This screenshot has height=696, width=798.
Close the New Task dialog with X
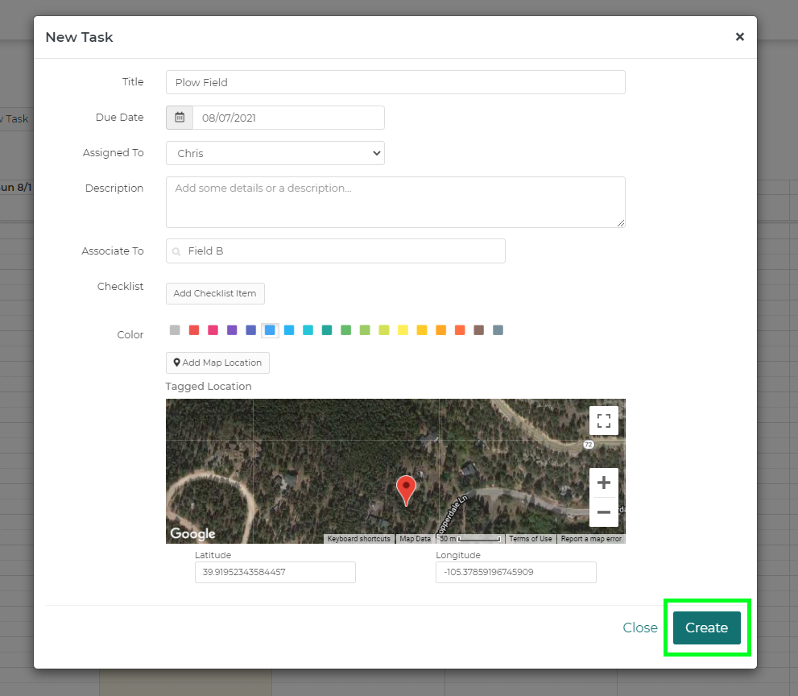739,37
